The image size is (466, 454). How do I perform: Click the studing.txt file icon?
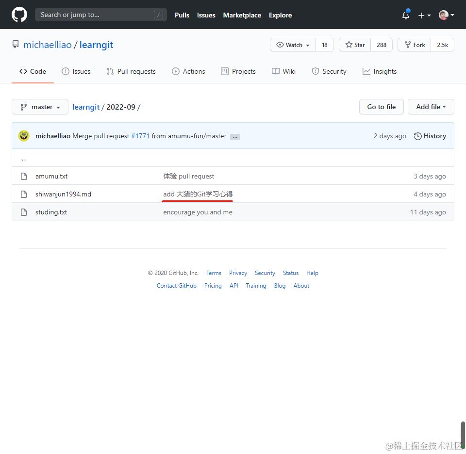[x=24, y=212]
